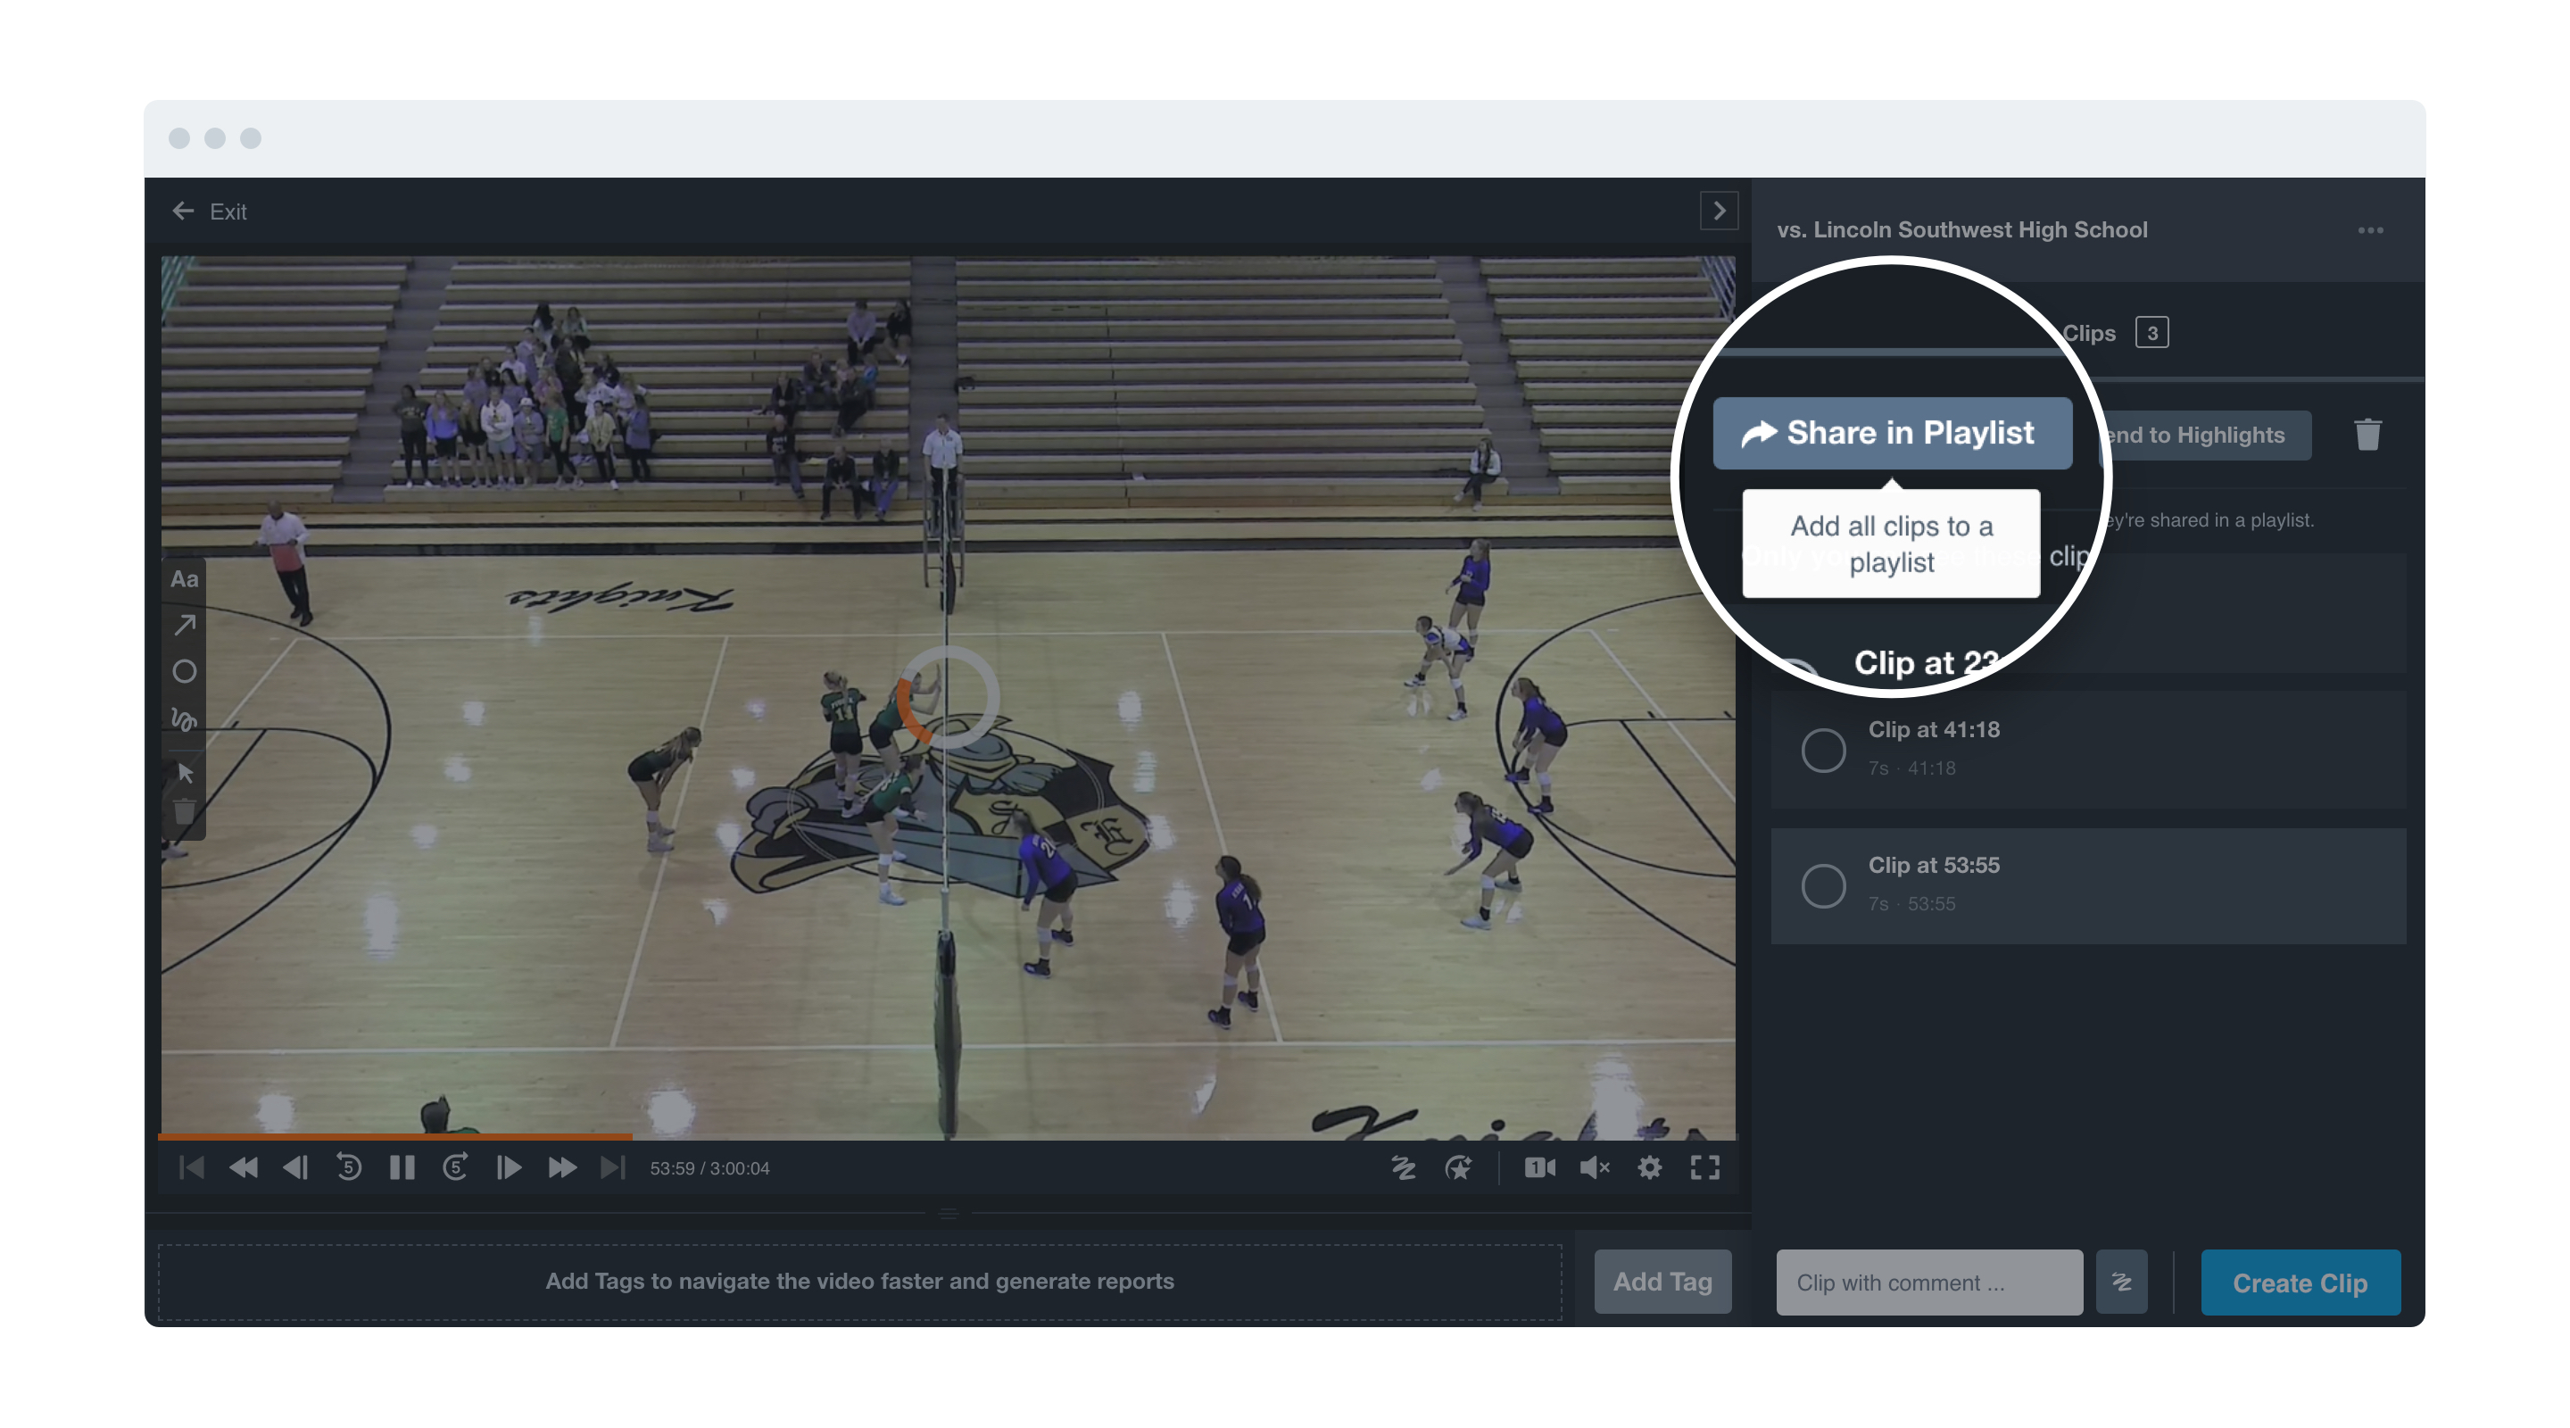The height and width of the screenshot is (1428, 2570).
Task: Click the highlight star icon in controls
Action: coord(1459,1167)
